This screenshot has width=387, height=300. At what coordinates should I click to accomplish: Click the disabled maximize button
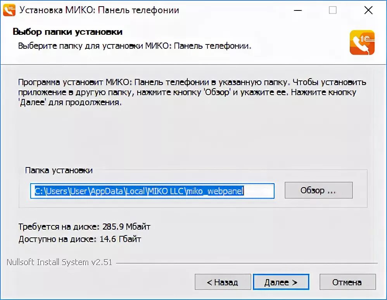[333, 10]
